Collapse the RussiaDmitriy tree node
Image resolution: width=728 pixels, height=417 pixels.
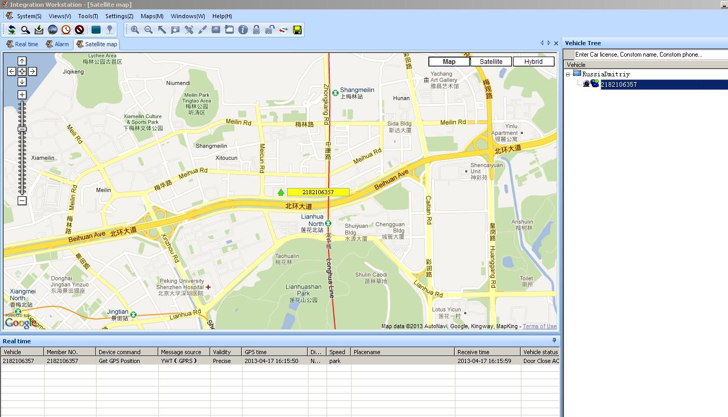[568, 74]
